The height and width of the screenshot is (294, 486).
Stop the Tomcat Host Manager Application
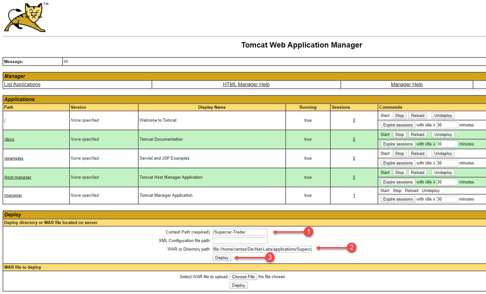click(x=399, y=173)
